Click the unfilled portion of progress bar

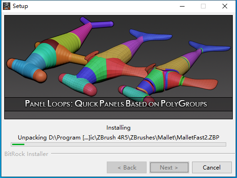[x=125, y=144]
